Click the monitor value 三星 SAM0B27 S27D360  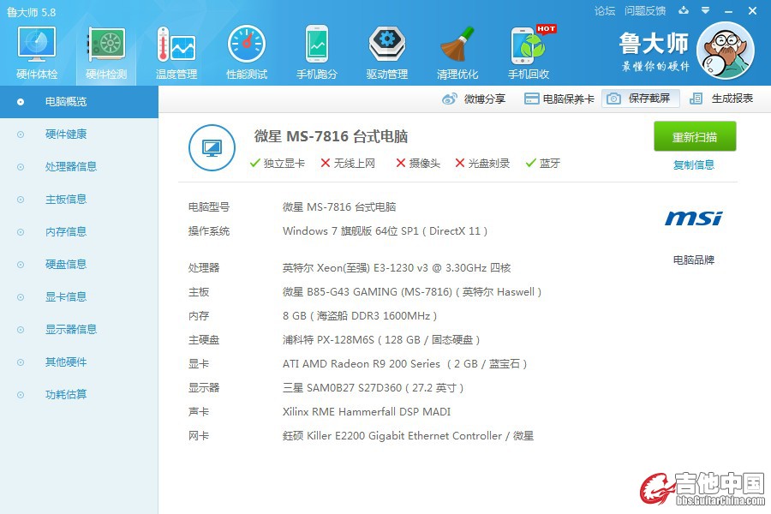[x=373, y=388]
